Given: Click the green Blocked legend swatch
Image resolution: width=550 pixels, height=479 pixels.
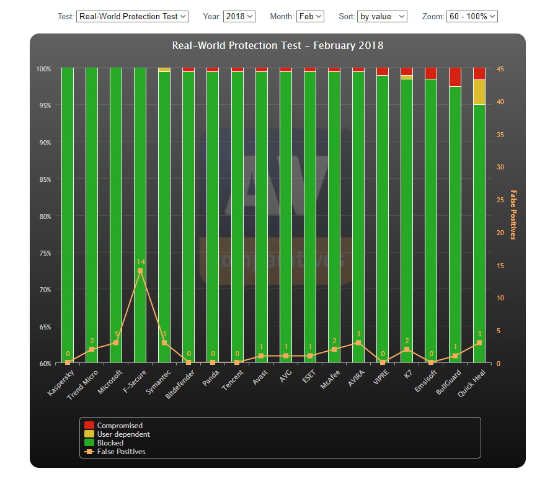Looking at the screenshot, I should [89, 442].
